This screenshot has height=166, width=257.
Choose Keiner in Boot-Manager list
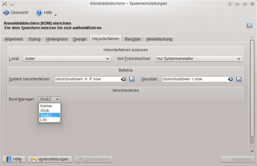point(50,106)
